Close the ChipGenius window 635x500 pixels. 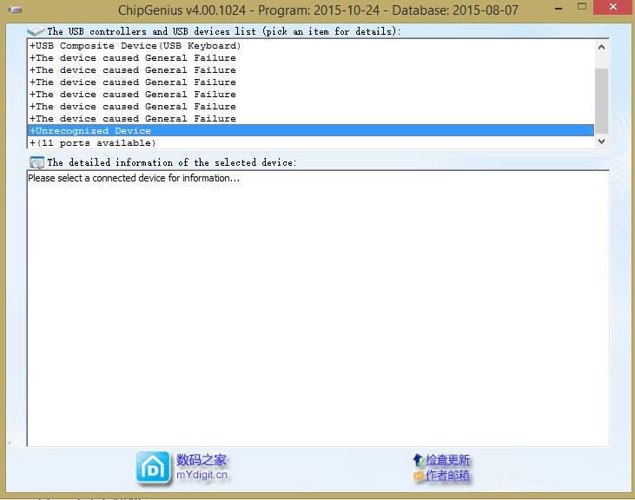[x=613, y=7]
